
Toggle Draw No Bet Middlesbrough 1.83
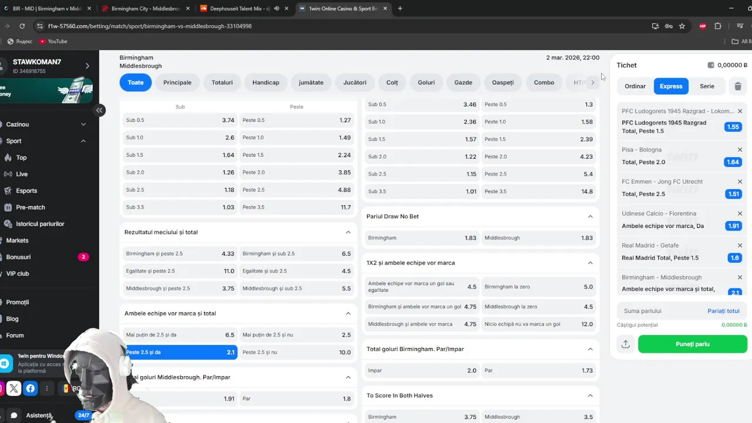538,238
